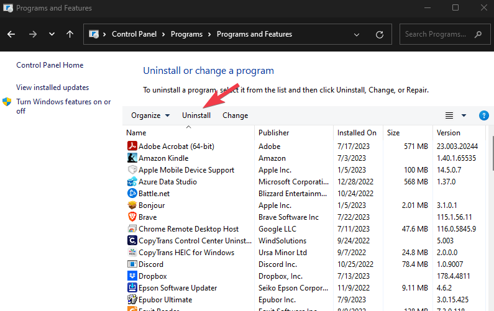This screenshot has width=494, height=311.
Task: Click the Change button
Action: (x=236, y=115)
